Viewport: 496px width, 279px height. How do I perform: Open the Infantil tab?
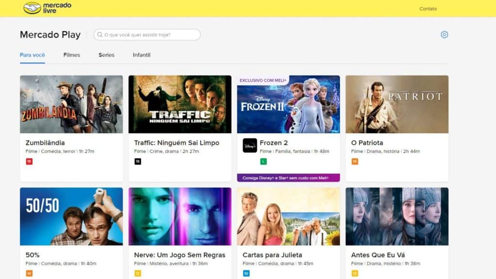141,55
